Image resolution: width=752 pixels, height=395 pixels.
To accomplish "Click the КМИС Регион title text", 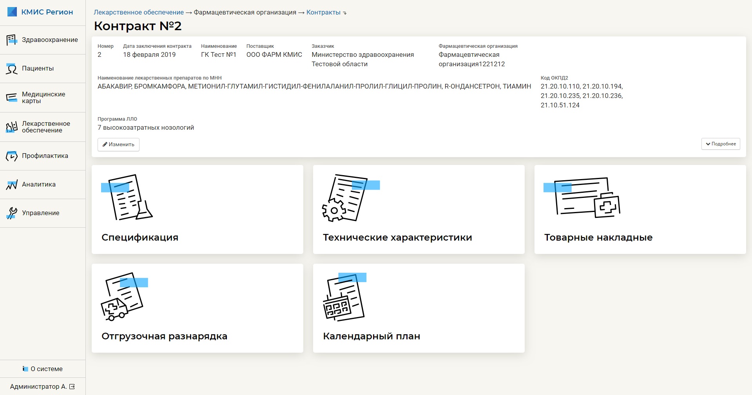I will click(47, 12).
